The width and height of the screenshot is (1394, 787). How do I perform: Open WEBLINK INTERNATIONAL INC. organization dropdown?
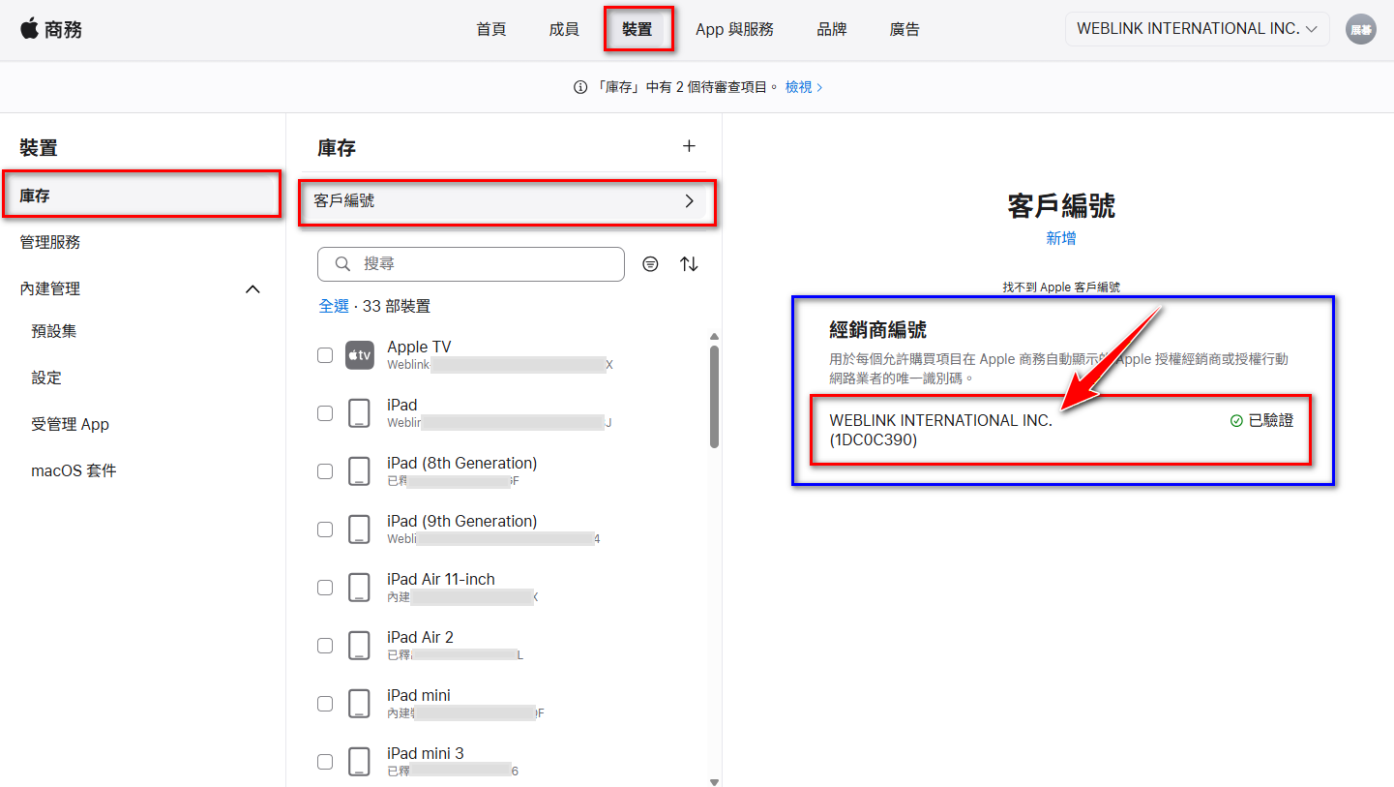click(1197, 29)
